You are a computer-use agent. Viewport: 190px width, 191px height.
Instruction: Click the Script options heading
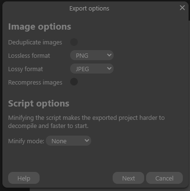click(39, 104)
